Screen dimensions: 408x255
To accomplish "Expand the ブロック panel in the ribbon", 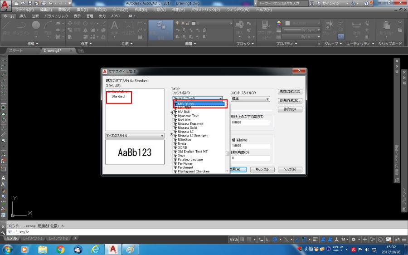I will (245, 44).
